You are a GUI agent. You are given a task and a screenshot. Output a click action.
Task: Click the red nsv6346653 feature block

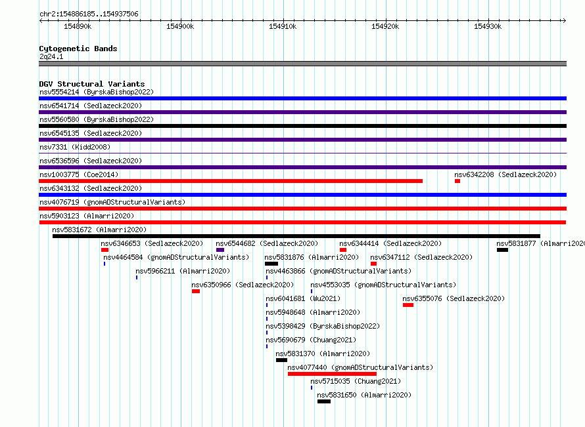point(105,250)
